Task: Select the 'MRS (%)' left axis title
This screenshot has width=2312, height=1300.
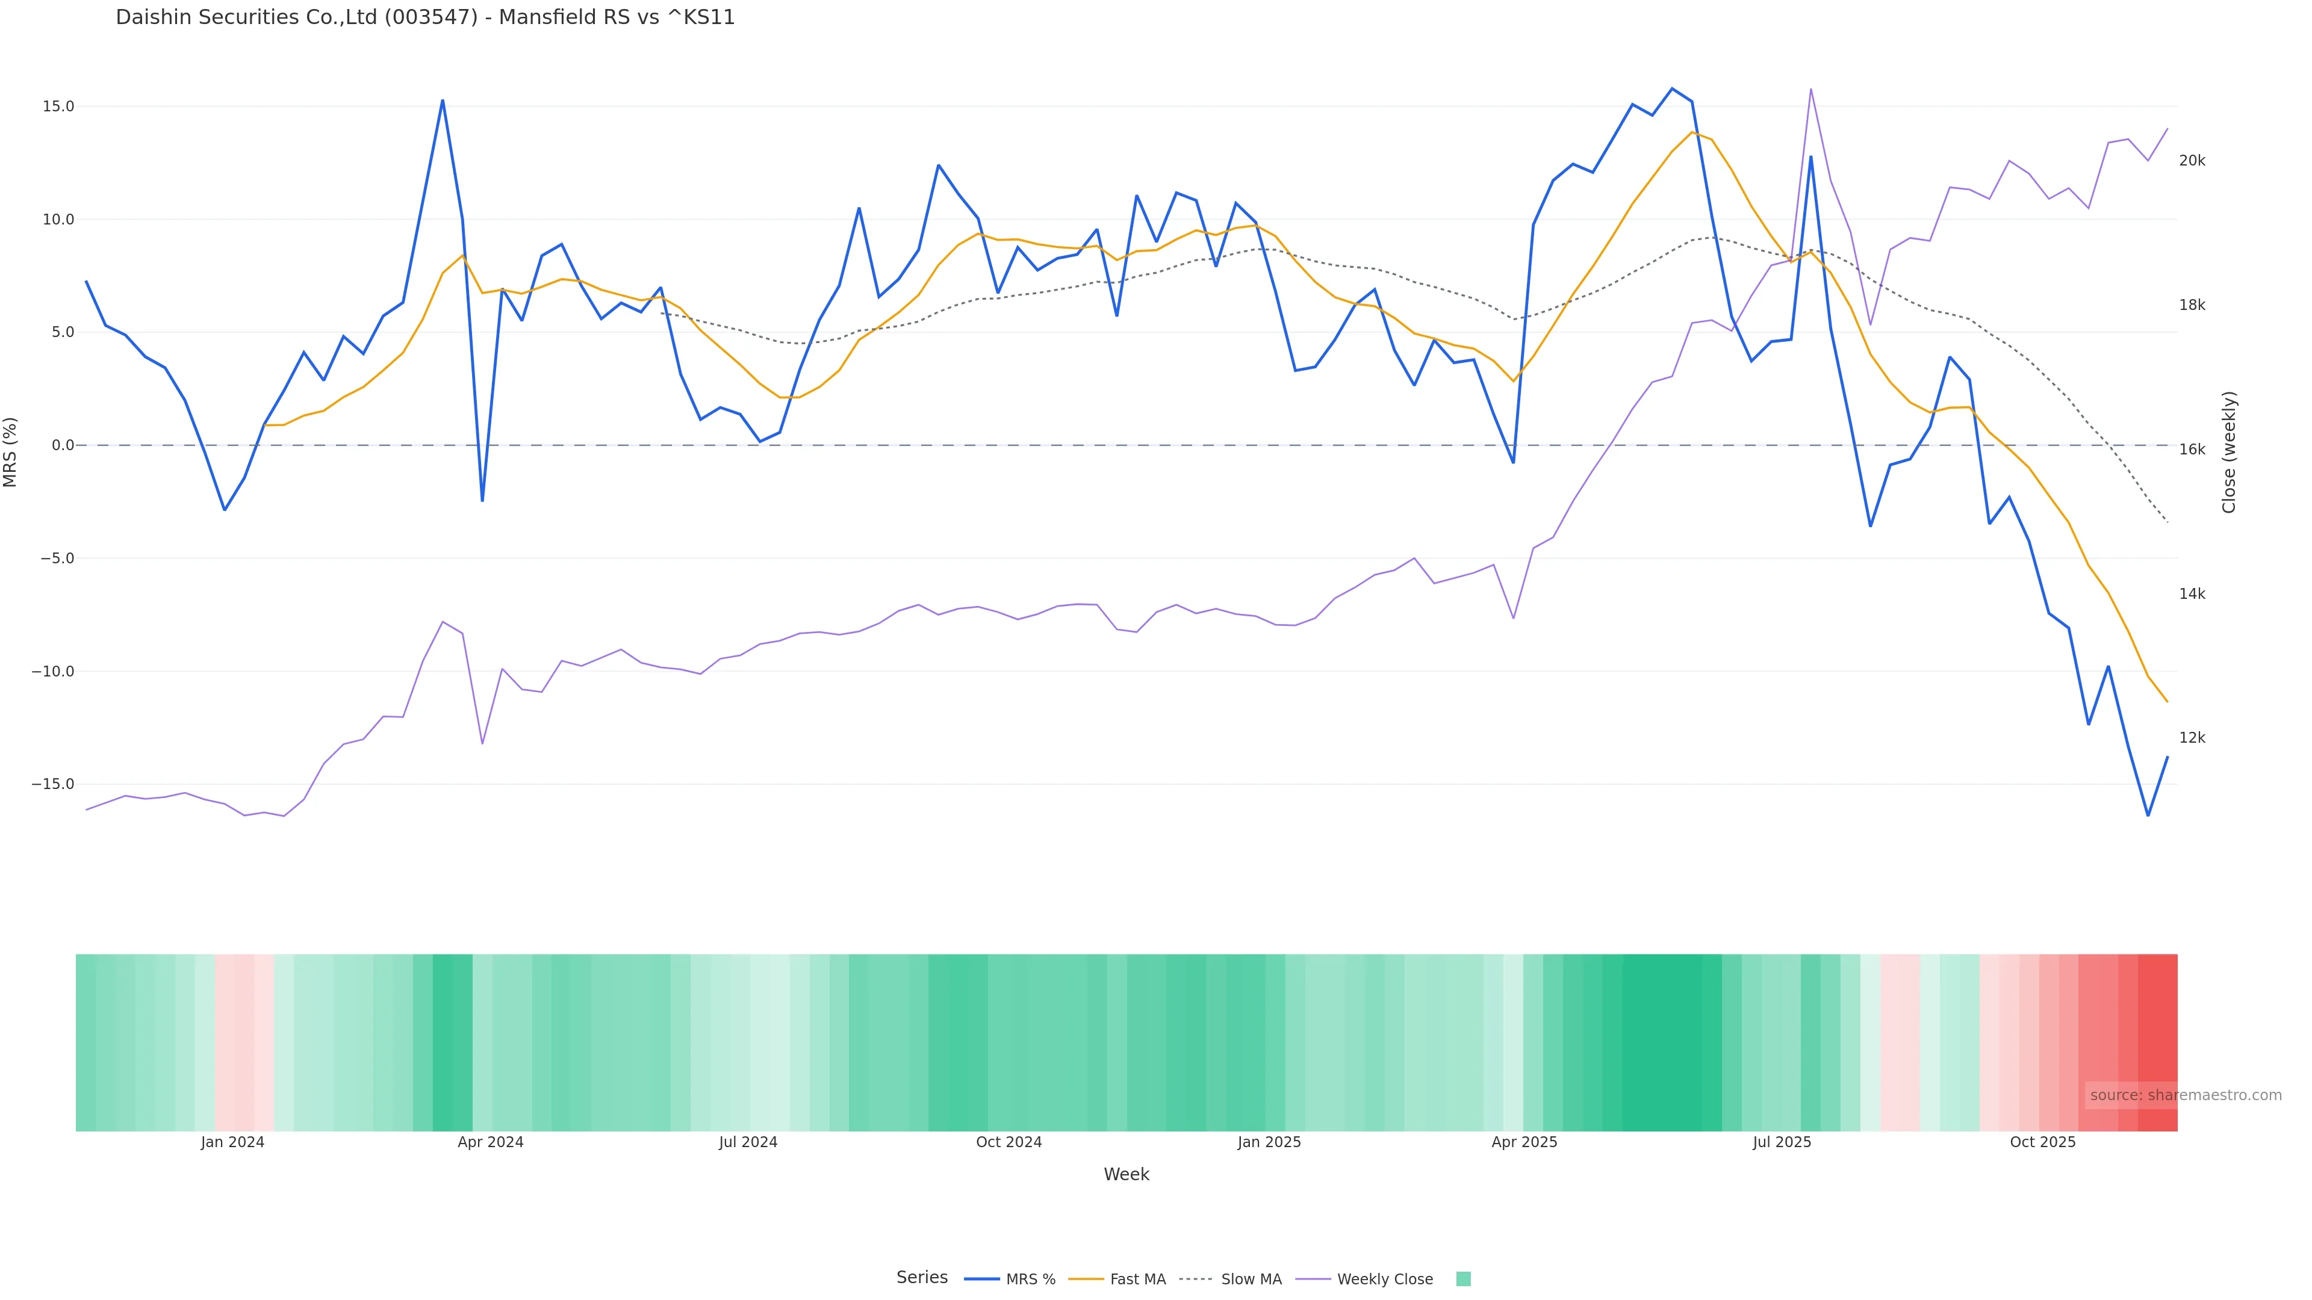Action: 11,452
